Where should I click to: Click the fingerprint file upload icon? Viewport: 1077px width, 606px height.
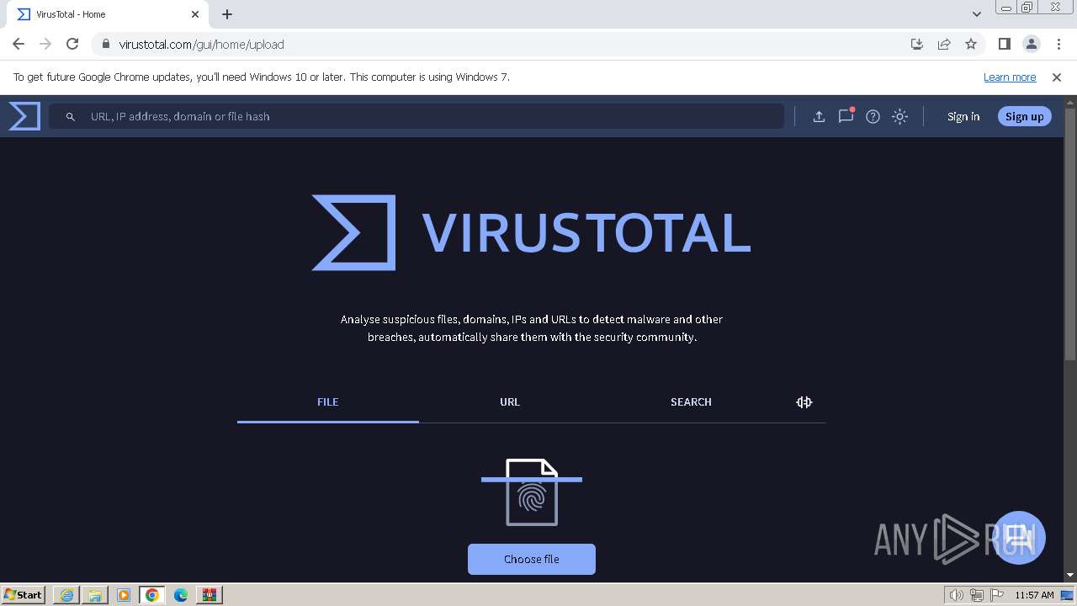click(x=532, y=492)
